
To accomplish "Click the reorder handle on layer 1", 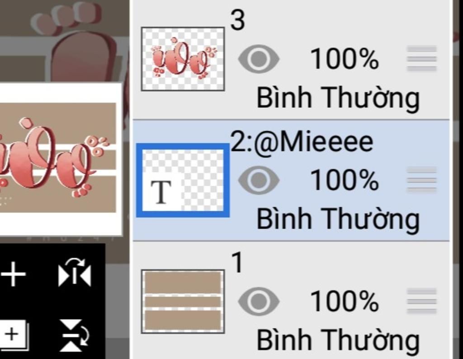I will point(421,301).
